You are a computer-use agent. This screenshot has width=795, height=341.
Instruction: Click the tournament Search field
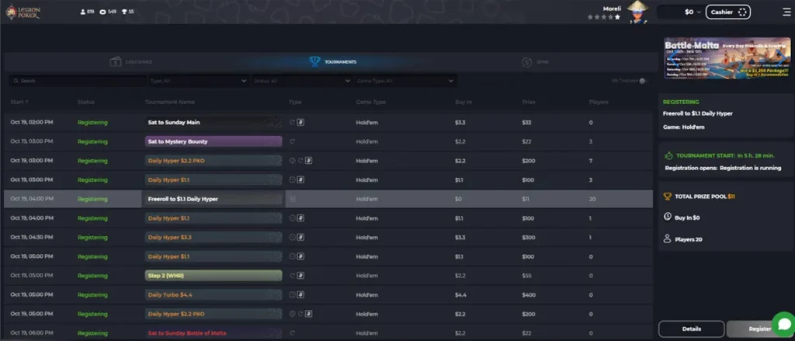coord(75,81)
